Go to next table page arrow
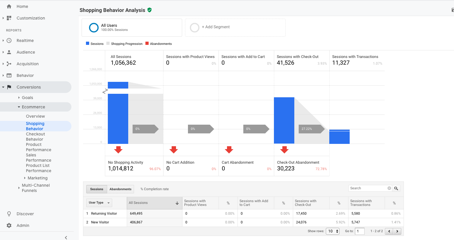Viewport: 454px width, 240px height. (x=397, y=231)
